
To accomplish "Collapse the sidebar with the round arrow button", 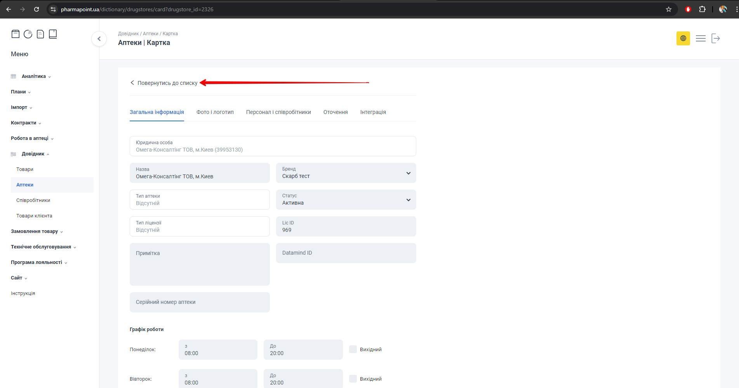I will tap(99, 39).
